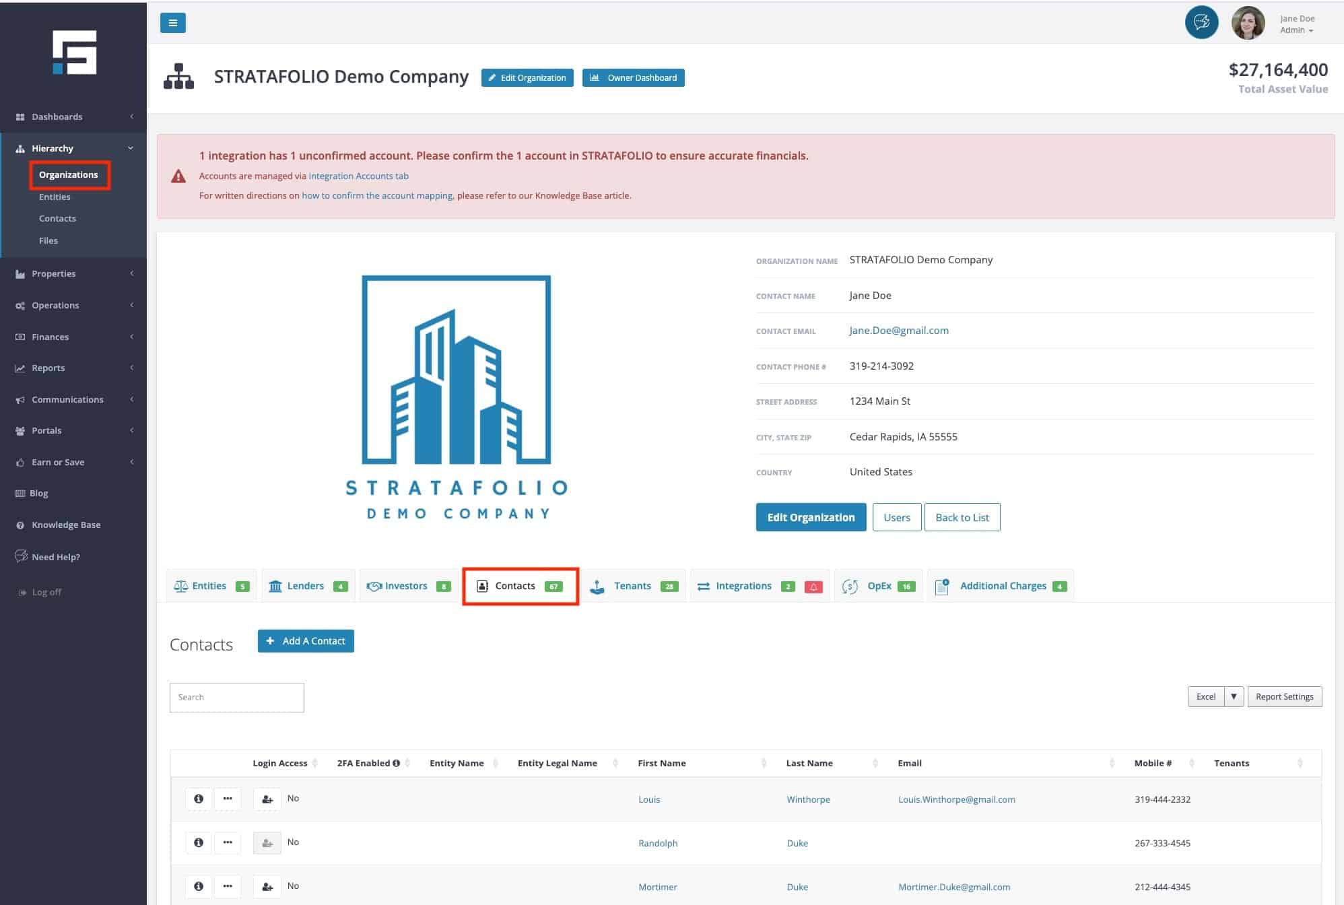1344x905 pixels.
Task: Open the Additional Charges tab
Action: click(x=1002, y=586)
